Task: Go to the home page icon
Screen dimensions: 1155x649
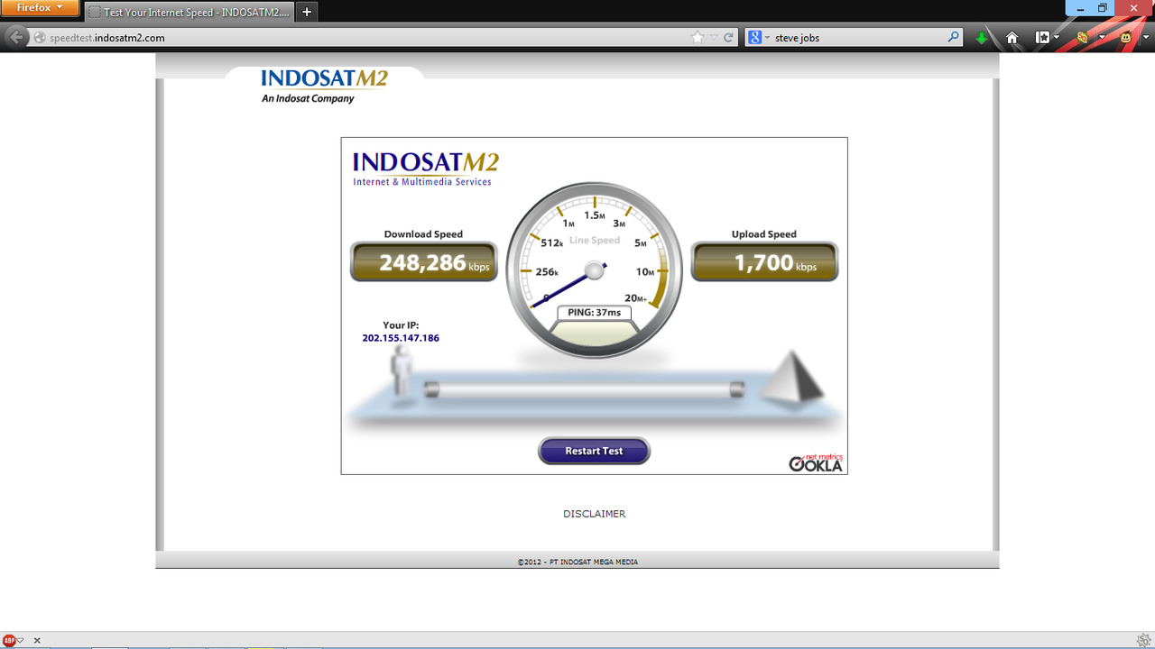Action: (x=1012, y=38)
